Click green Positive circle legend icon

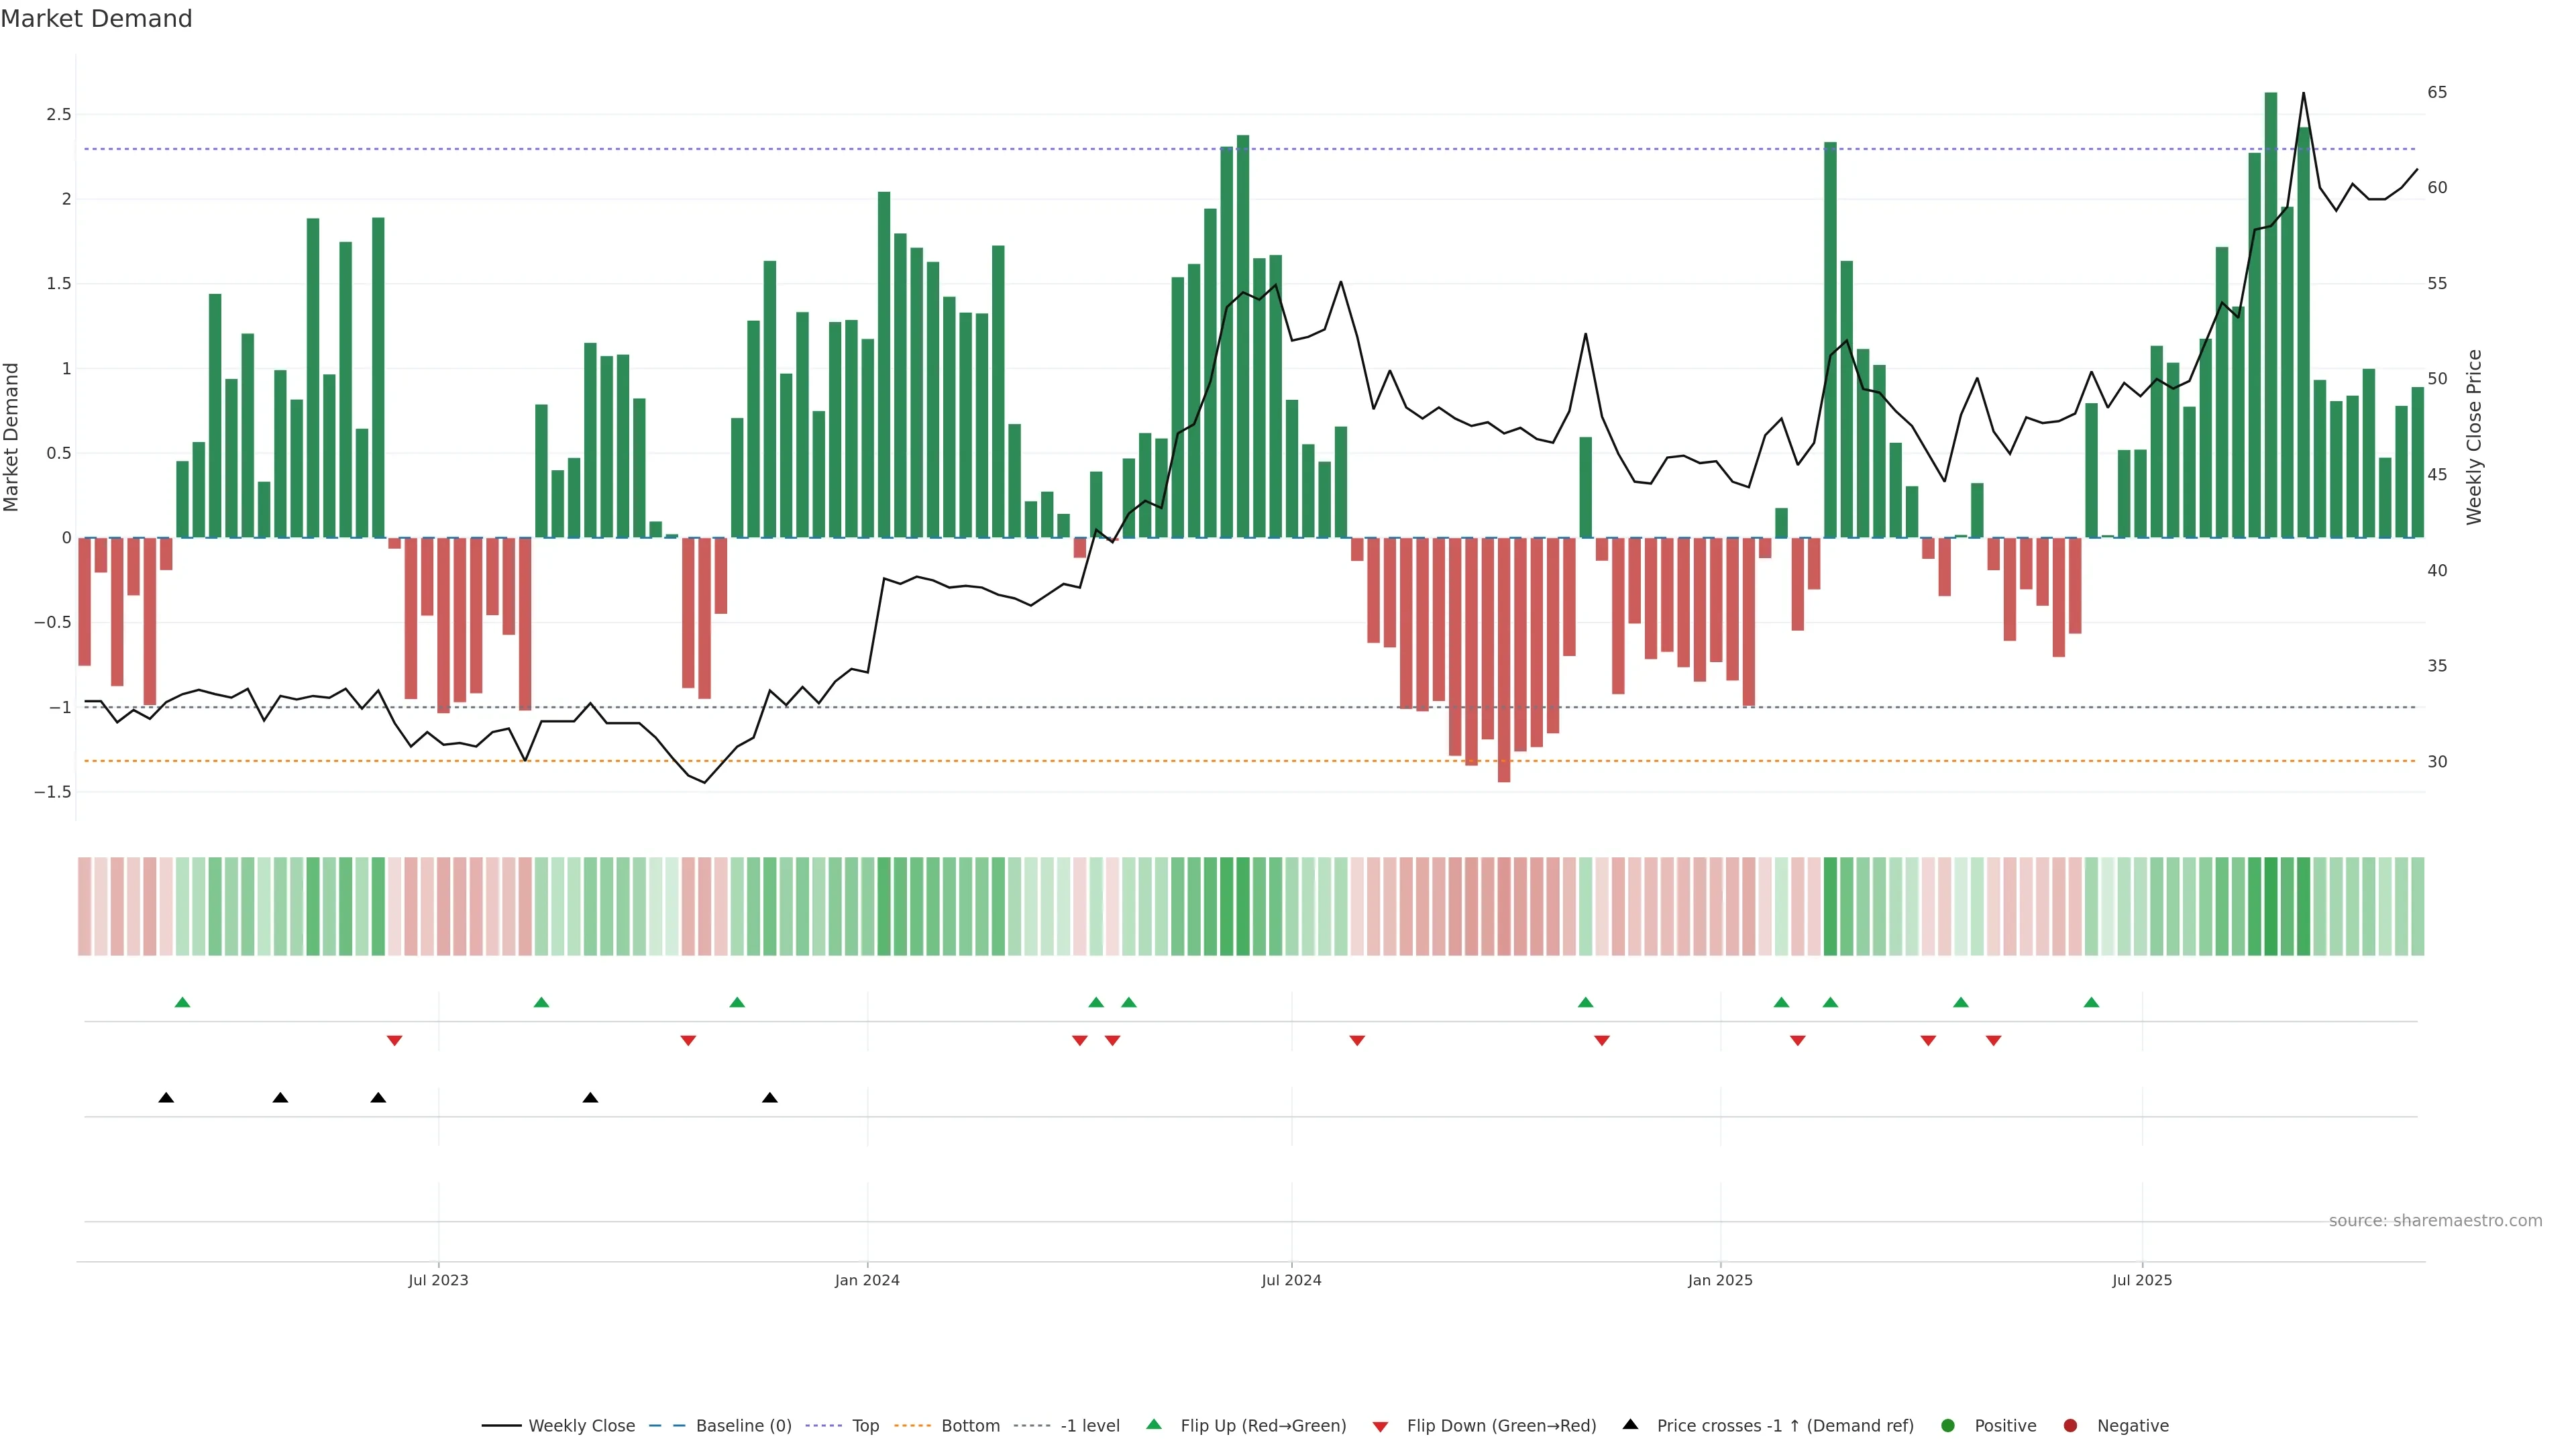[1947, 1425]
